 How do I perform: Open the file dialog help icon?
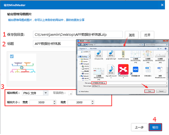[x=165, y=49]
